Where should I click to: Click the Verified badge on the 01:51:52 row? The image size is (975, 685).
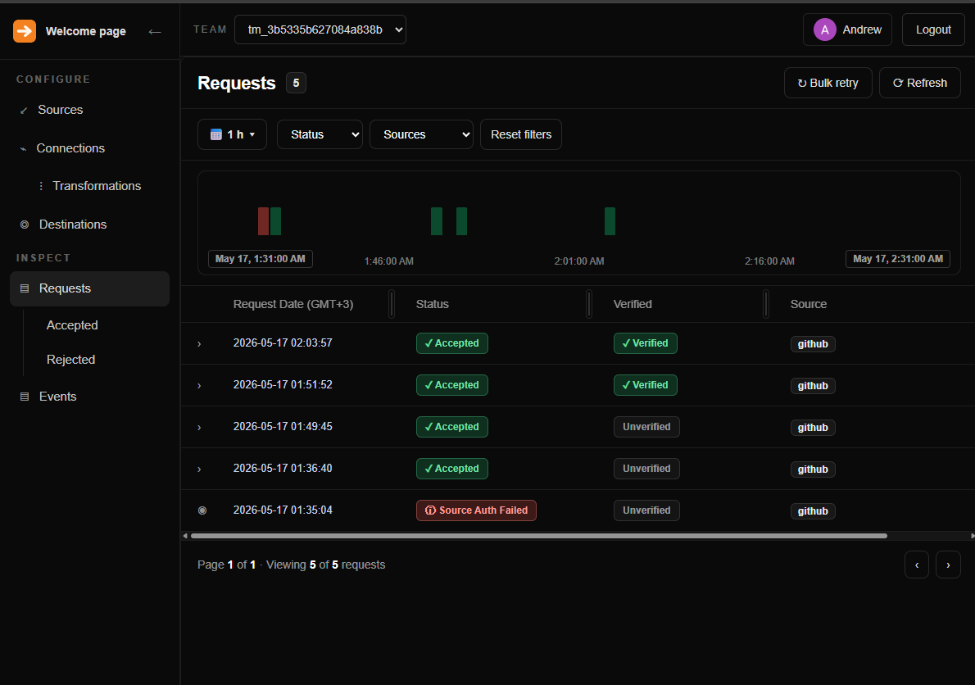click(x=646, y=385)
